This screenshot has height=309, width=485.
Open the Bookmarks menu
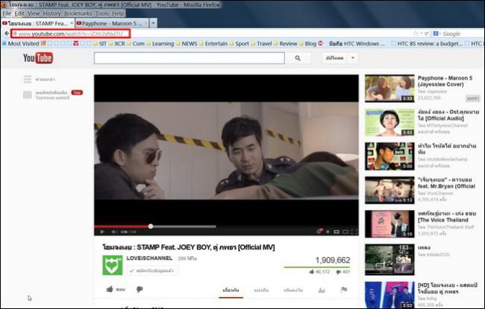tap(78, 13)
